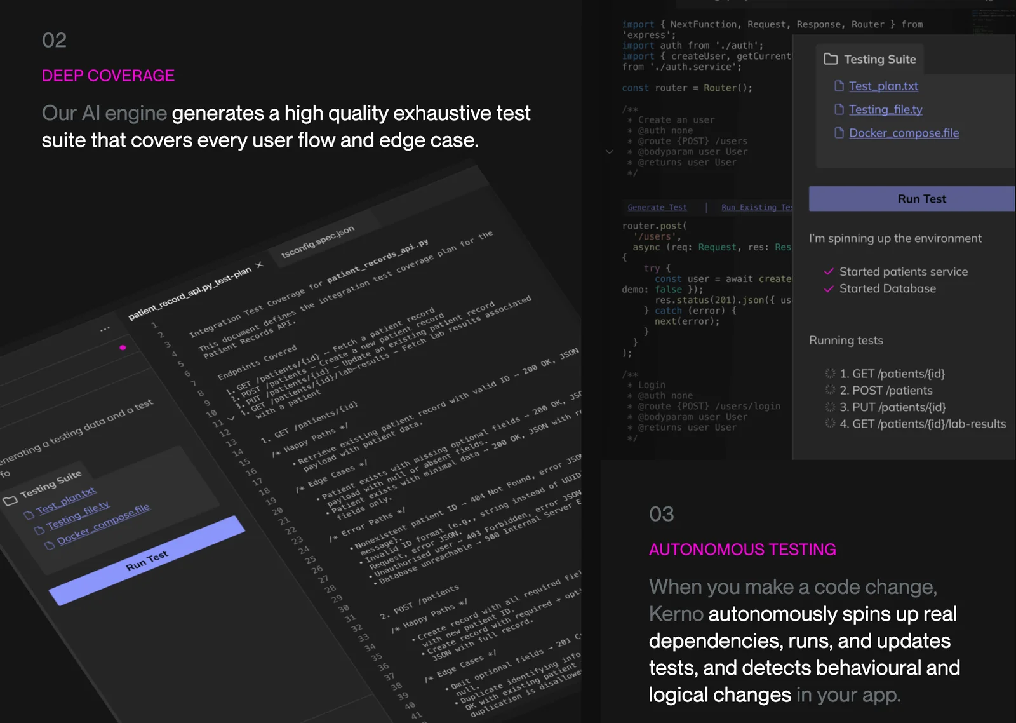Click the pink status dot in the tilted sidebar

pyautogui.click(x=123, y=348)
